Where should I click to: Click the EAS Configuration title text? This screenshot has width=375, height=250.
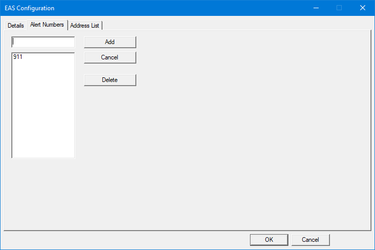(30, 8)
